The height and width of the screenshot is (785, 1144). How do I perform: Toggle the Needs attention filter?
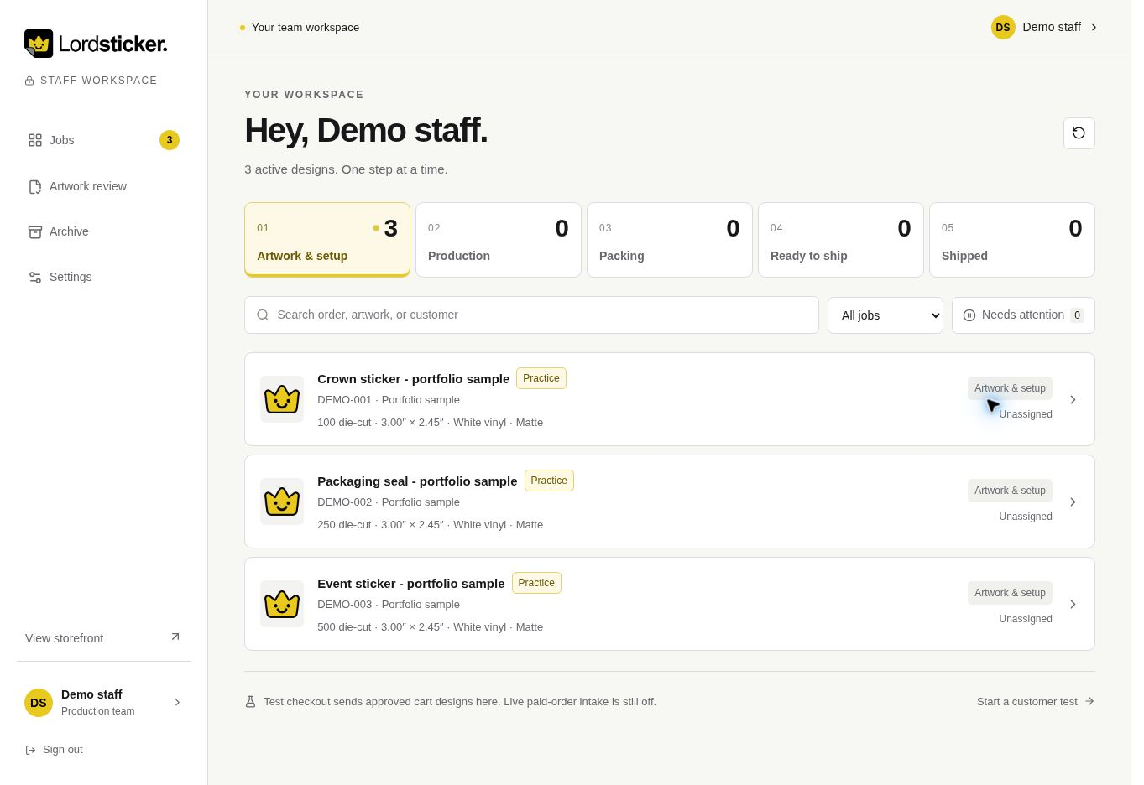click(x=1023, y=315)
